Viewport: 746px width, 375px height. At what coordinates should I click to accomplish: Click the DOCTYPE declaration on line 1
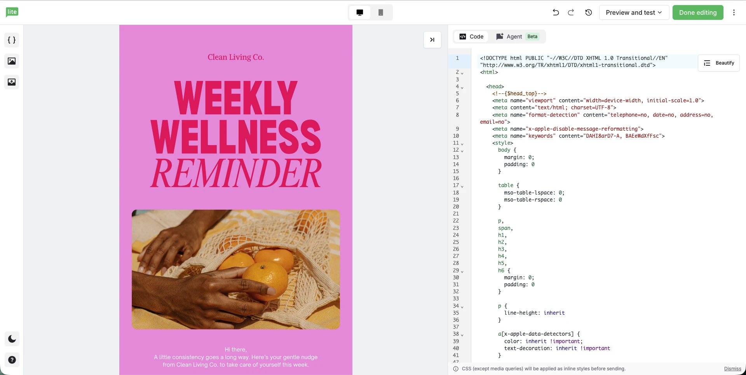(574, 61)
